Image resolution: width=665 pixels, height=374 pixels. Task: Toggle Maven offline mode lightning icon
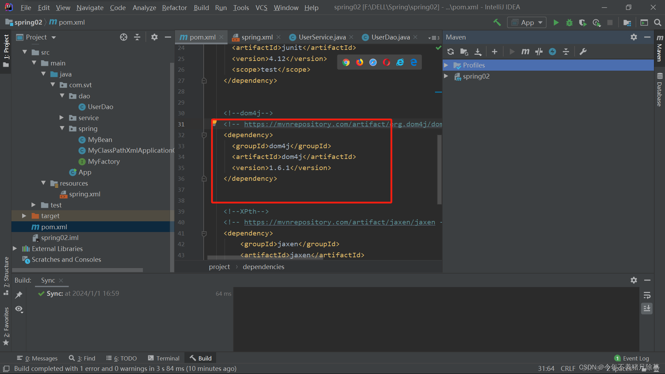pos(552,51)
